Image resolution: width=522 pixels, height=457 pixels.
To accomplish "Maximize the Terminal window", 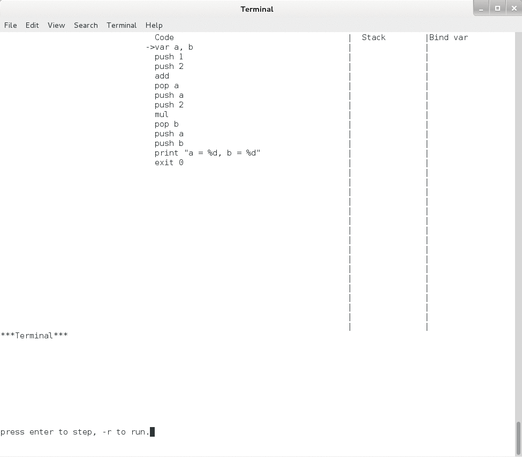I will coord(497,8).
